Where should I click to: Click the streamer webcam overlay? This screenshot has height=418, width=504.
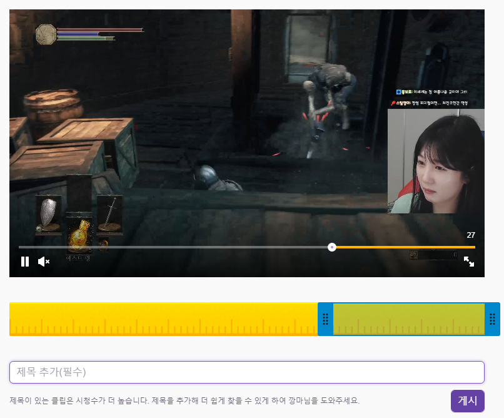436,161
